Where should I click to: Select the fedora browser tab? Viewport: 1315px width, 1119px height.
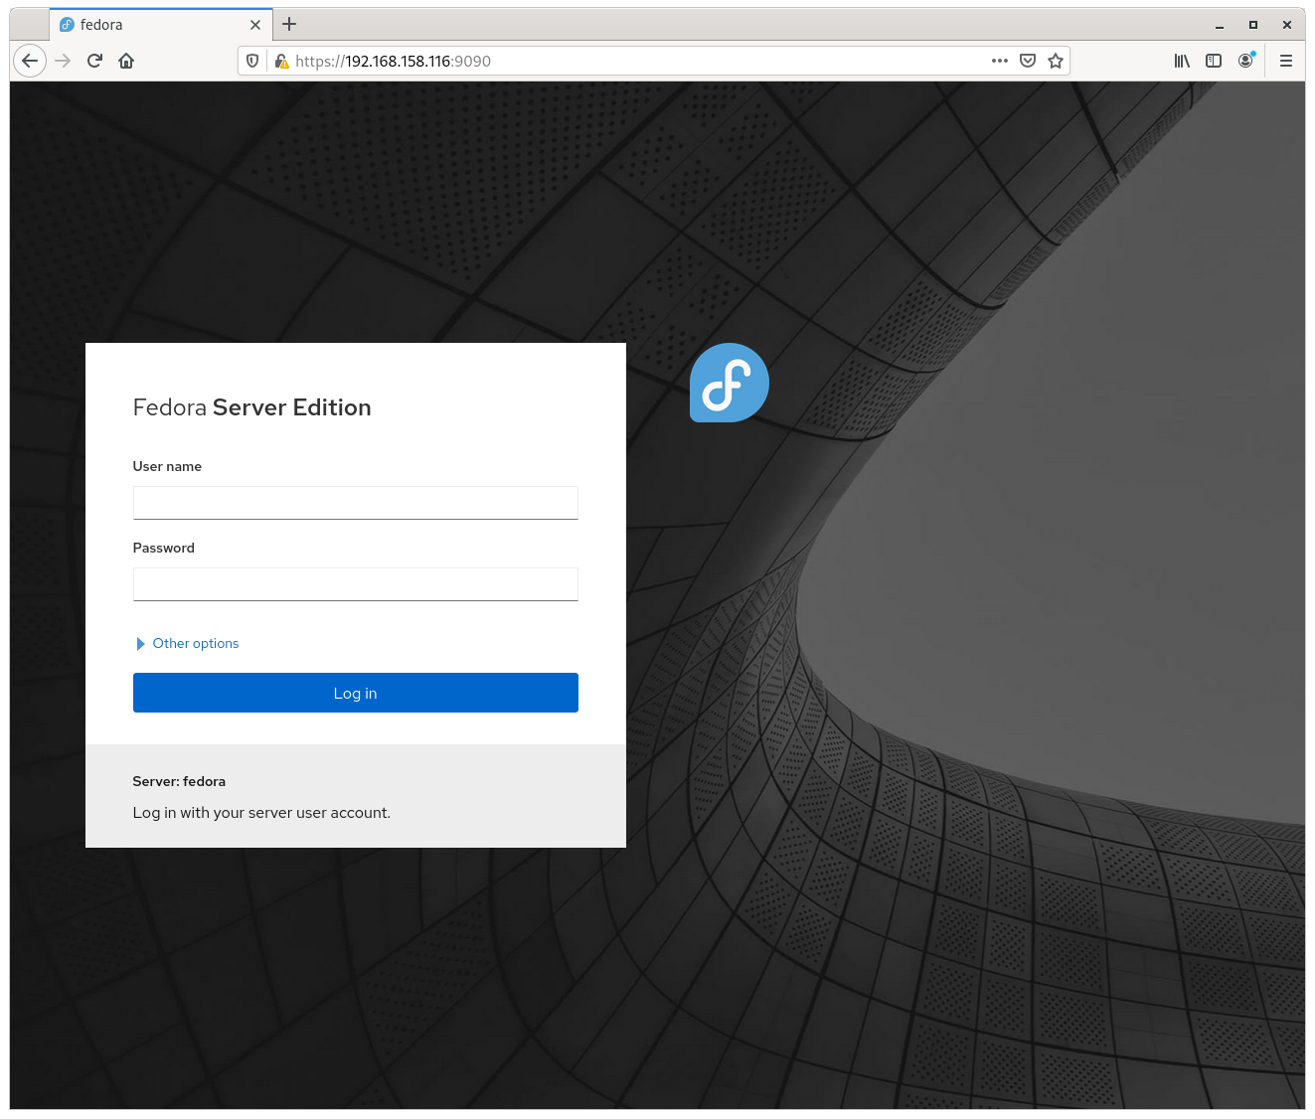[161, 25]
